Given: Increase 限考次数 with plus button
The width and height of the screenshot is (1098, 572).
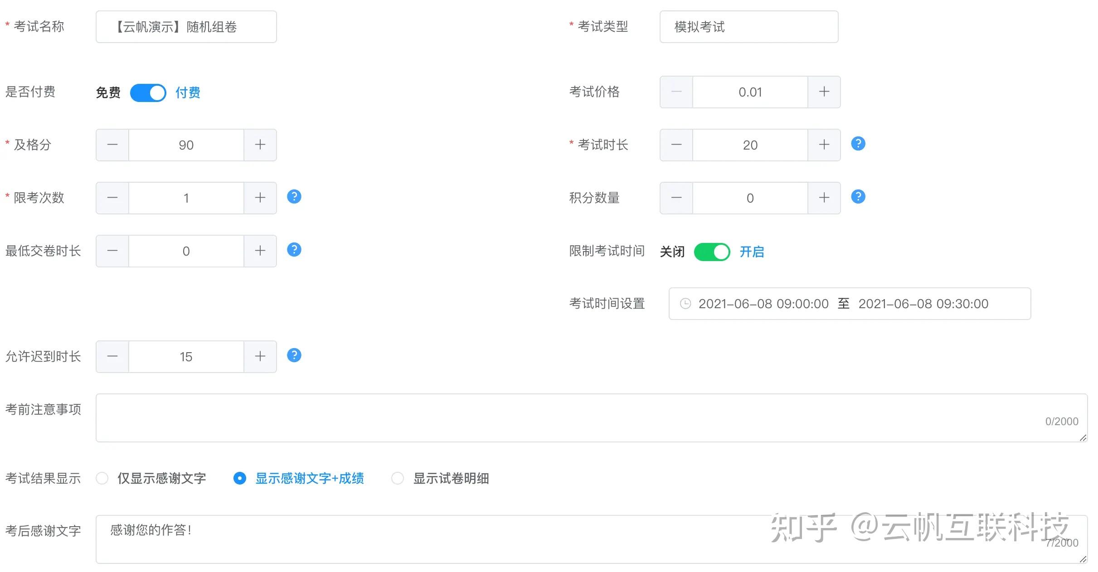Looking at the screenshot, I should 260,198.
